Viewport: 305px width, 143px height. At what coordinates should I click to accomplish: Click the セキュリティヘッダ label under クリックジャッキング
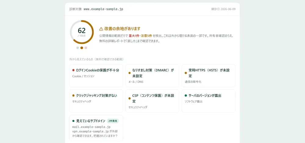click(82, 101)
